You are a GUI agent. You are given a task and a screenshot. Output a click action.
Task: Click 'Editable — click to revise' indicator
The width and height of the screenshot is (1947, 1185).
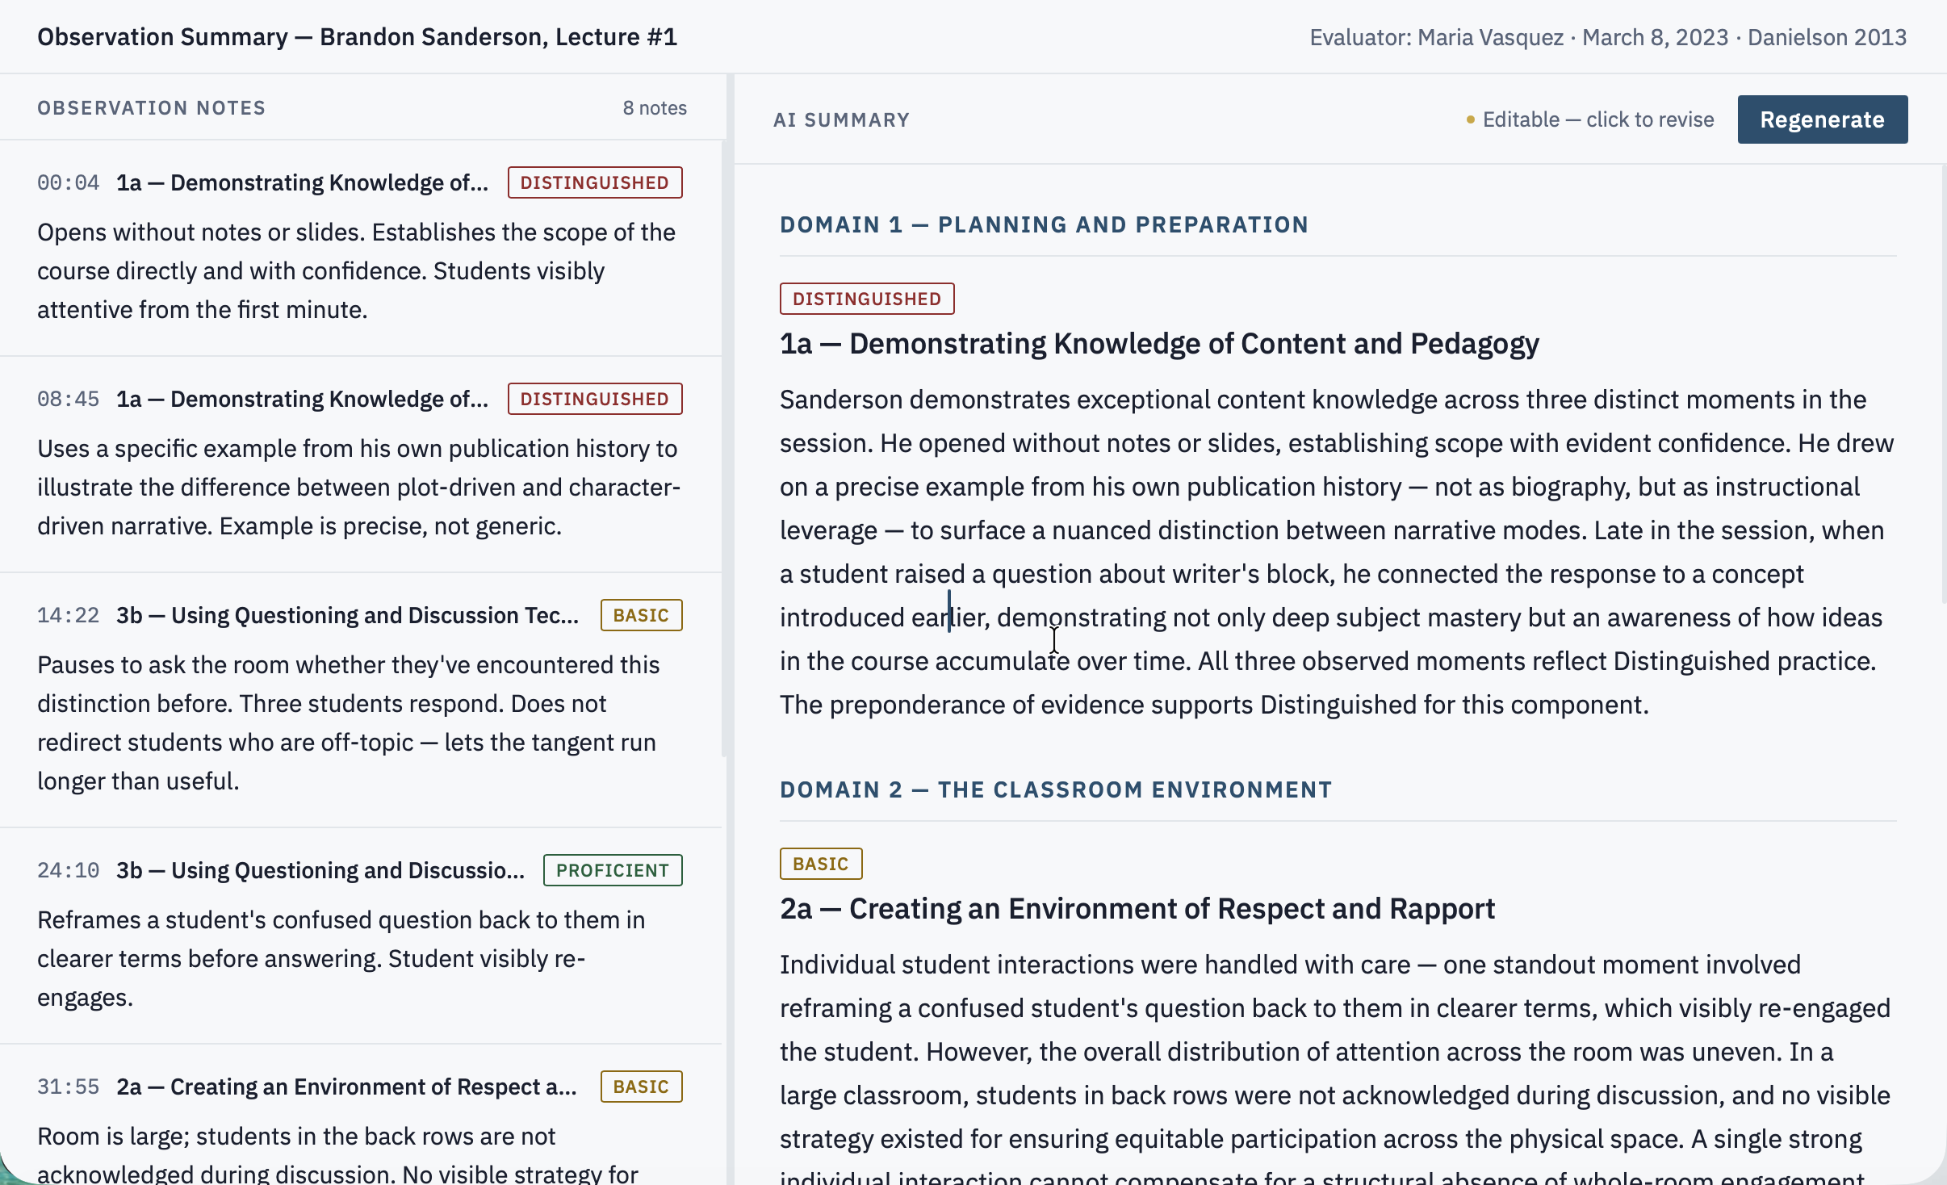tap(1590, 119)
